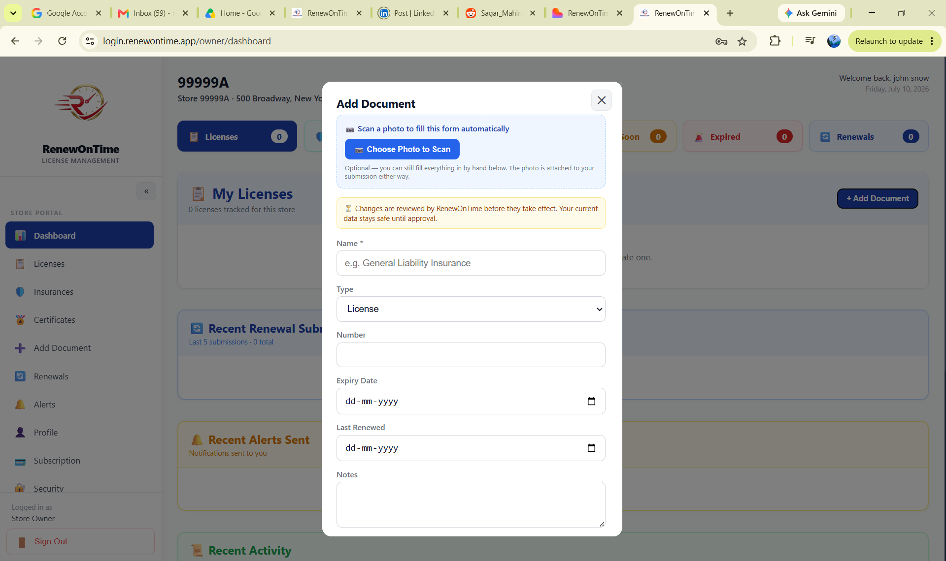Open the media control icon in toolbar

810,41
